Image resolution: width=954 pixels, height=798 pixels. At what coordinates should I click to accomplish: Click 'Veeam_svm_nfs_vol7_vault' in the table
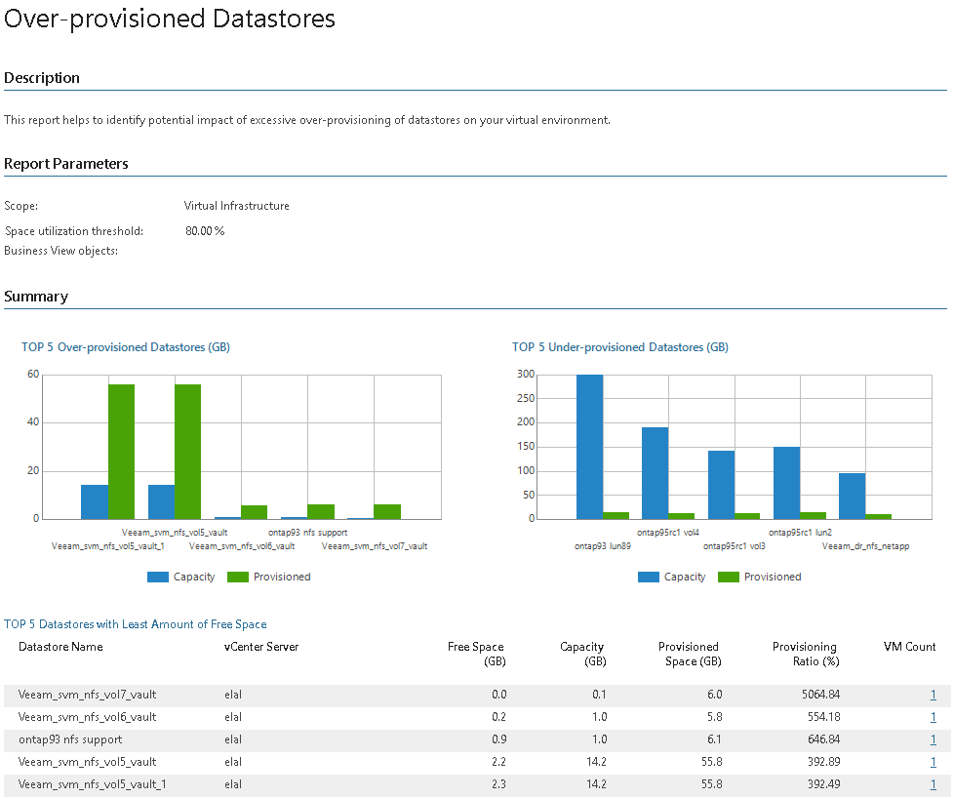coord(87,695)
